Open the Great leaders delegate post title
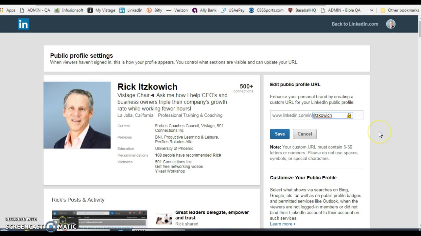This screenshot has height=236, width=421. coord(212,215)
